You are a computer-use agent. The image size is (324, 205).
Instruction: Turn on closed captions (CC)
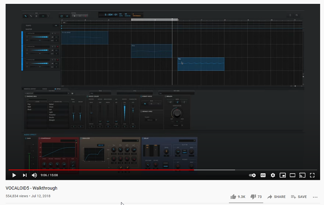(x=263, y=175)
